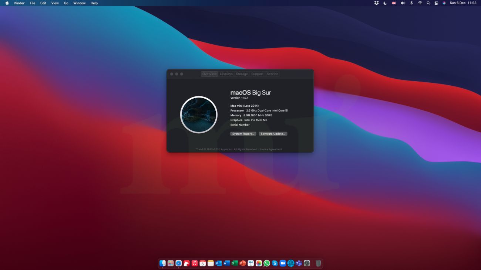Launch Microsoft Word in the dock
481x270 pixels.
click(226, 263)
